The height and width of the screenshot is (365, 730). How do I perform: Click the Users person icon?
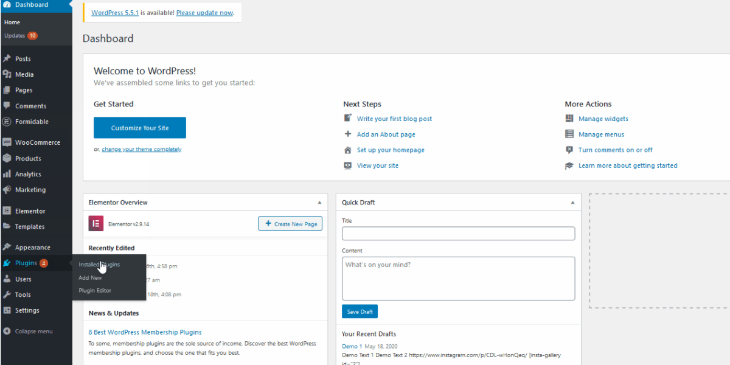(7, 279)
